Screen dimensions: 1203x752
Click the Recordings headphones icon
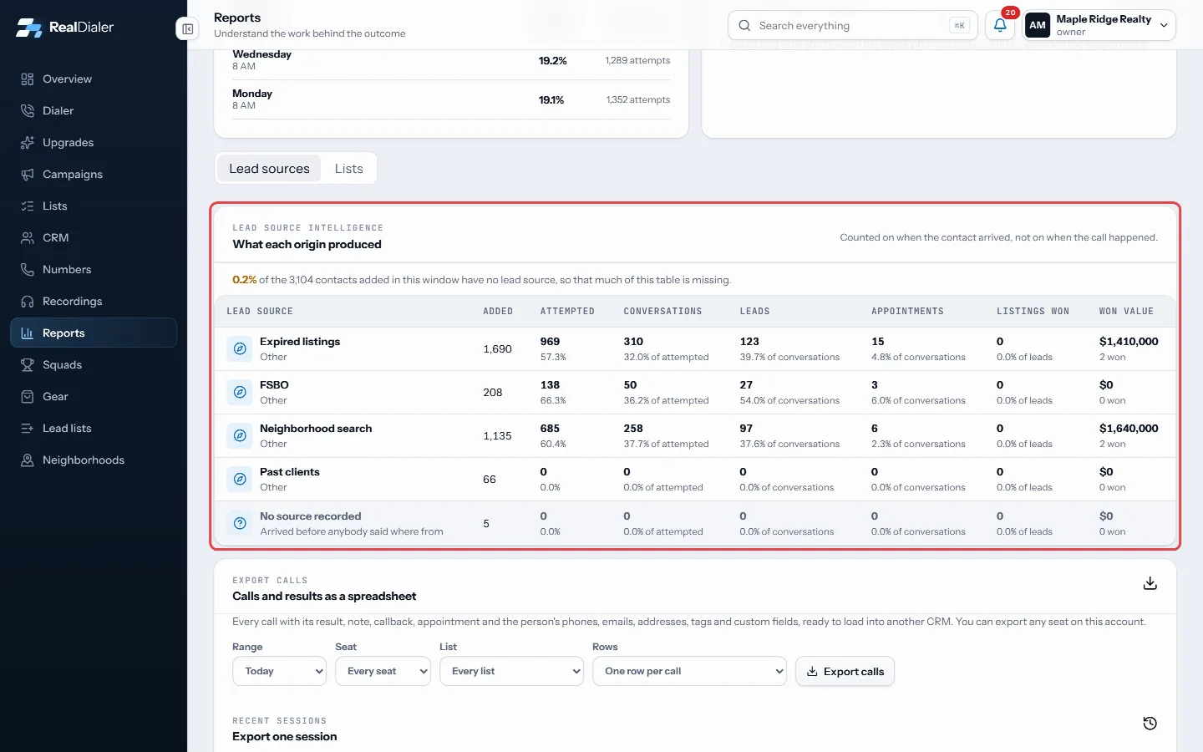[28, 302]
